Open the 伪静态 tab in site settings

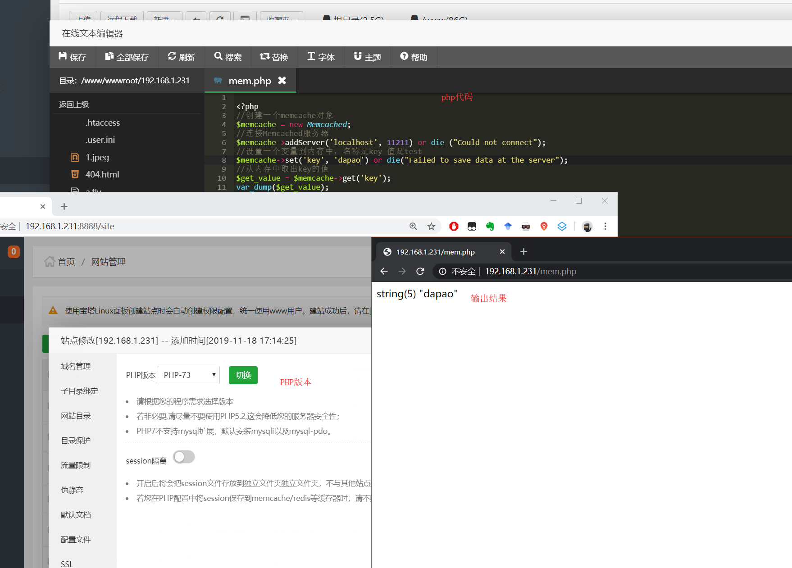[x=72, y=490]
